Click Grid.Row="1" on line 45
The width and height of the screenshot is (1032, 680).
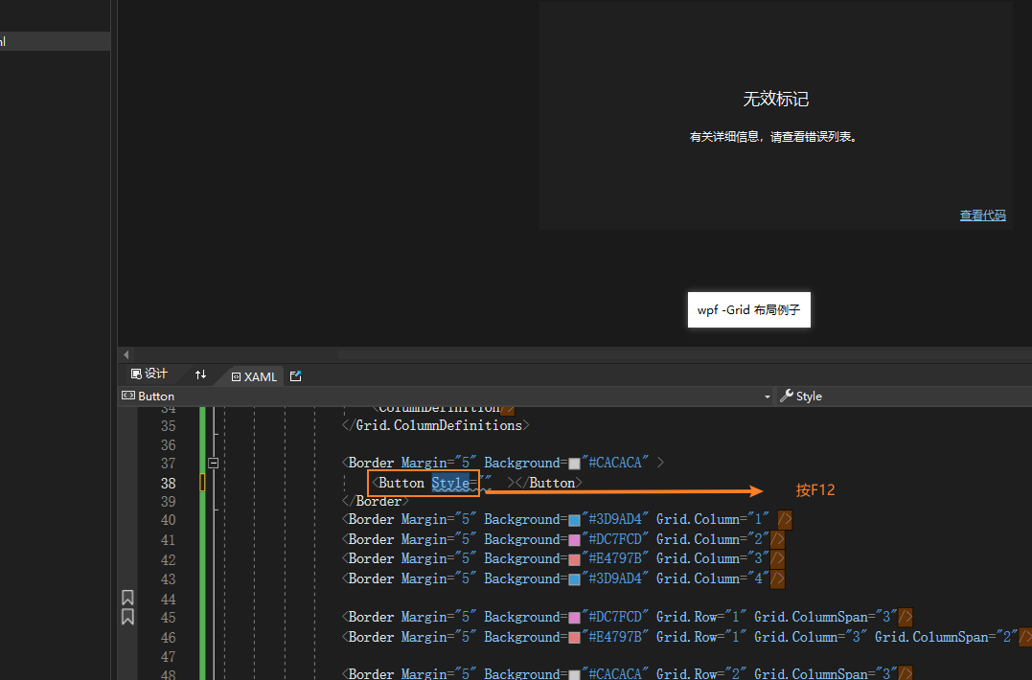point(701,617)
